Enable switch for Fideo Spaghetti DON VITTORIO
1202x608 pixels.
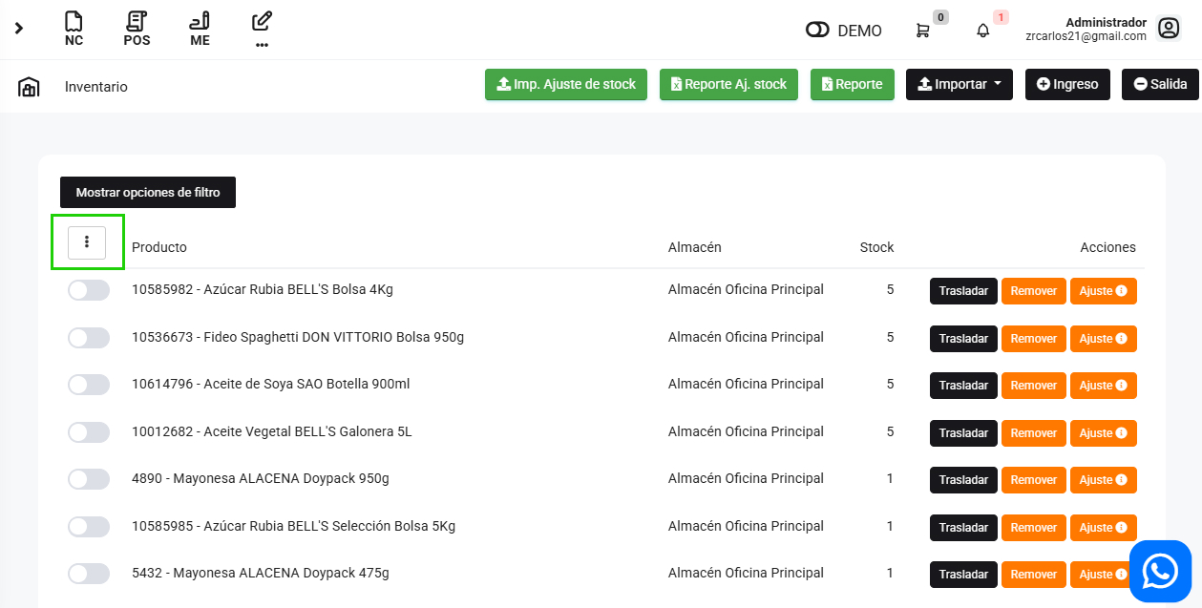(89, 338)
